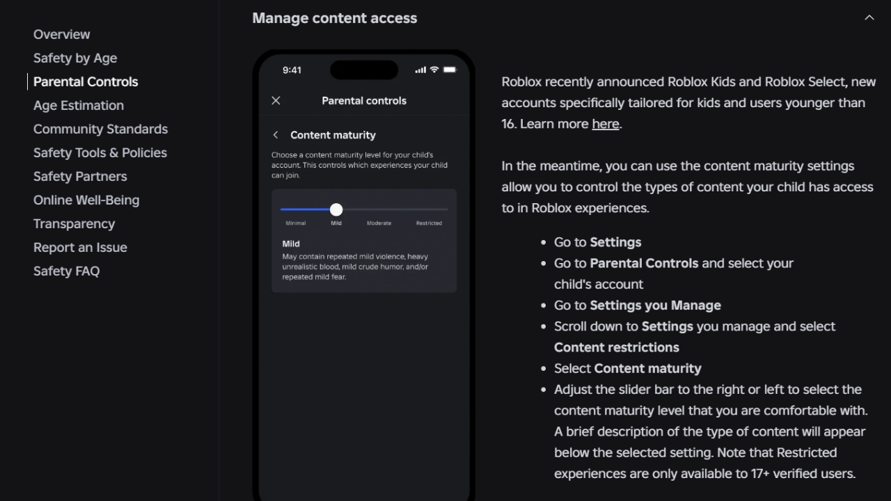The width and height of the screenshot is (891, 501).
Task: Open Report an Issue page
Action: click(80, 247)
